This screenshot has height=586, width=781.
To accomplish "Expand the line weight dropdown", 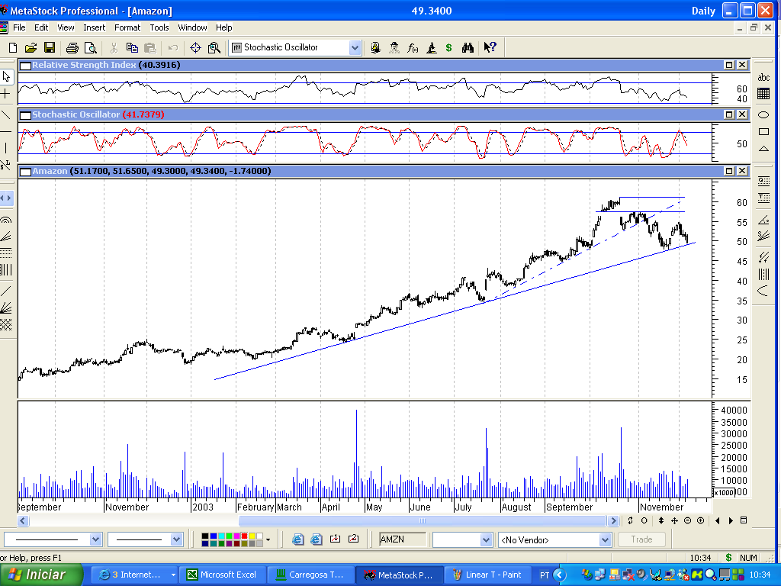I will coord(176,539).
